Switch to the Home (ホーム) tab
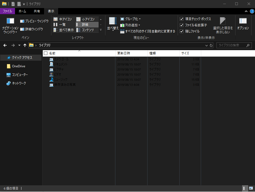The image size is (255, 192). (22, 11)
